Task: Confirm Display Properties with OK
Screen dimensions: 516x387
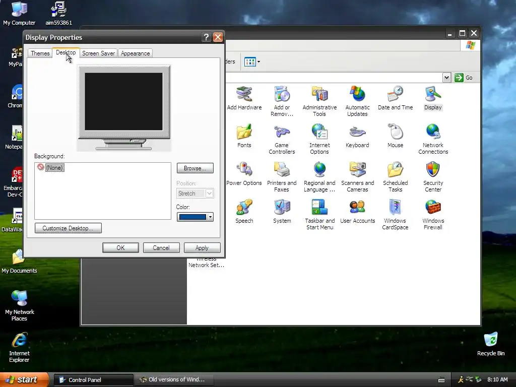Action: coord(120,248)
